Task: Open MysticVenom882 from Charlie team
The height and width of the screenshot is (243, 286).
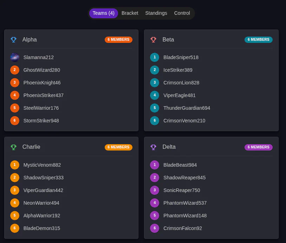Action: point(42,165)
